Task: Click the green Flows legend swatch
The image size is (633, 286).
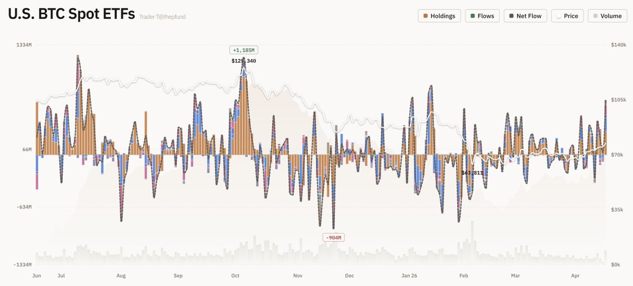Action: pyautogui.click(x=473, y=16)
